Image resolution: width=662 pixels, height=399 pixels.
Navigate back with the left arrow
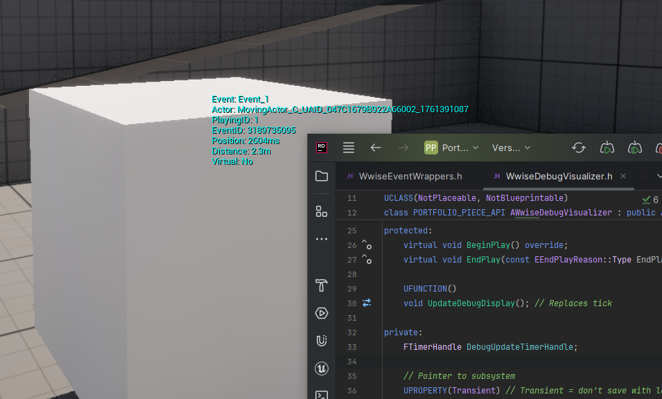point(376,148)
